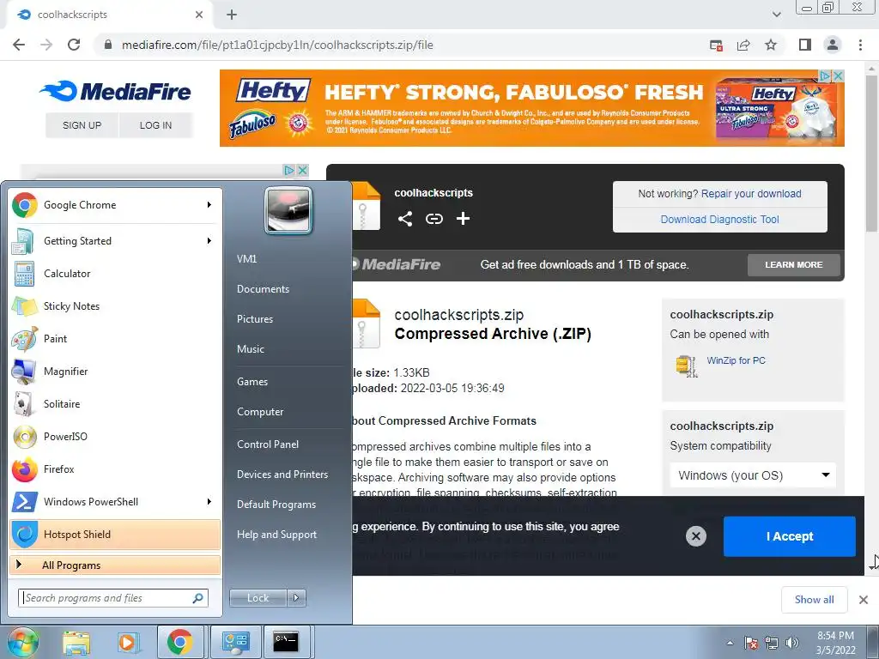Click the Windows Start orb

coord(22,642)
